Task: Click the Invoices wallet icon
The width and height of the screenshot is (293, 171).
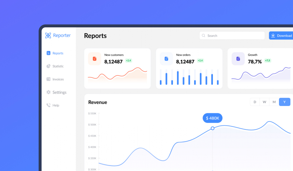Action: coord(48,79)
